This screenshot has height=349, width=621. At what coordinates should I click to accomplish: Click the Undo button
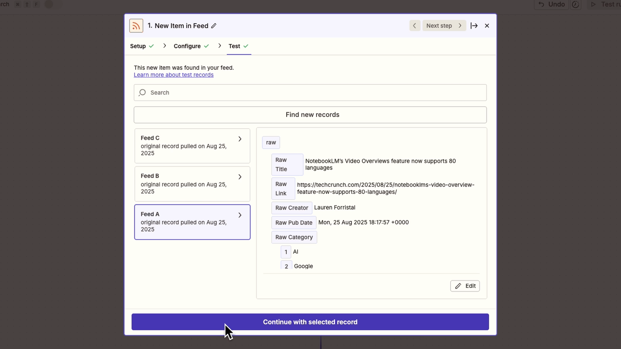pos(551,5)
